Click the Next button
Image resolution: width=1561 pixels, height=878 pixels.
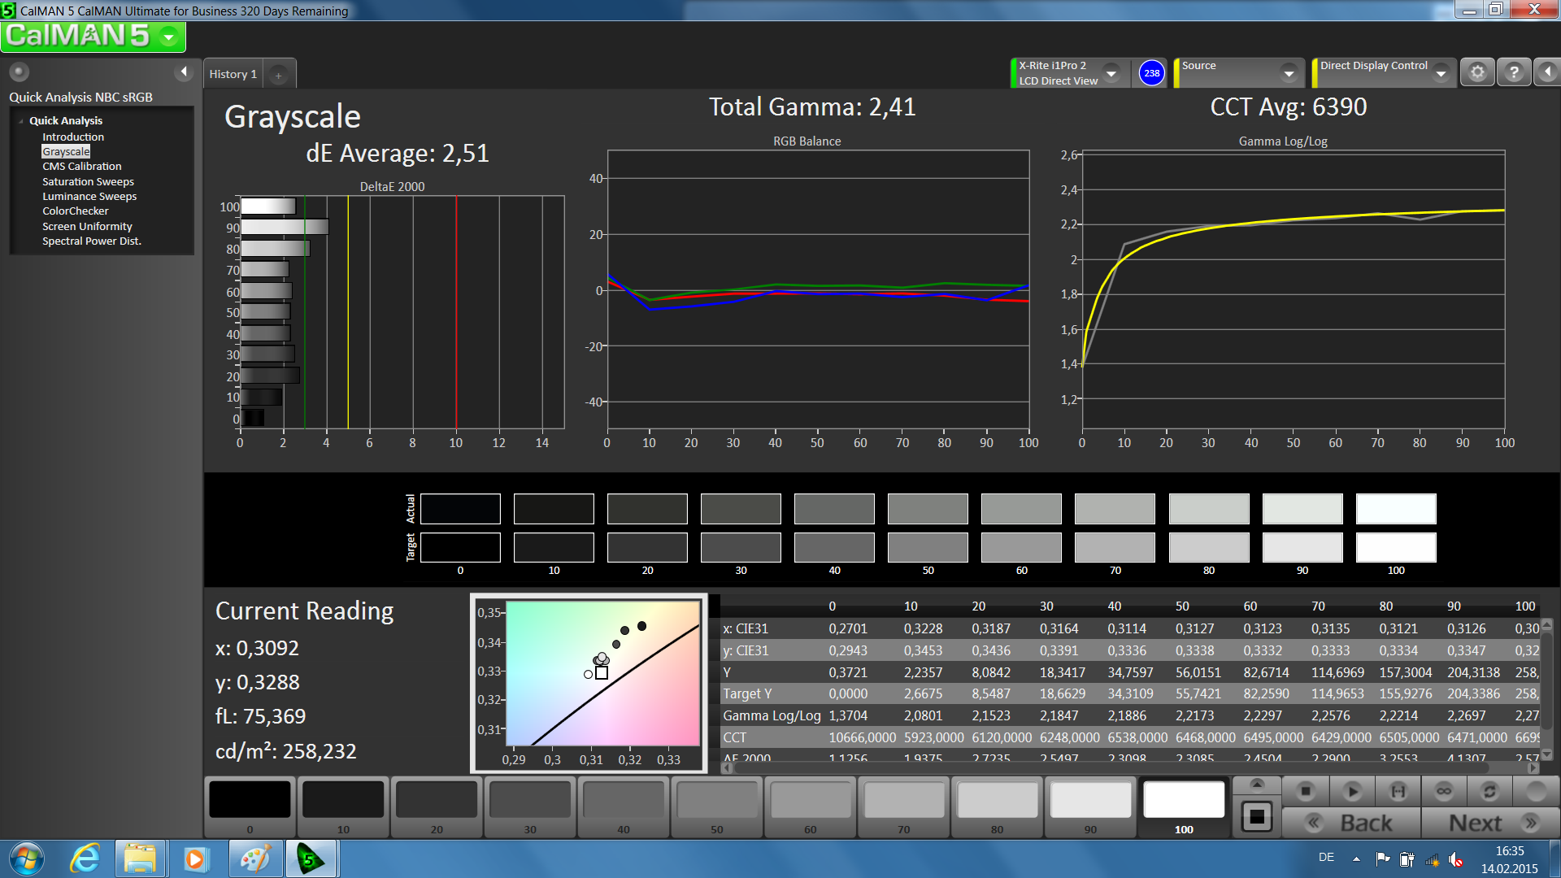point(1491,823)
